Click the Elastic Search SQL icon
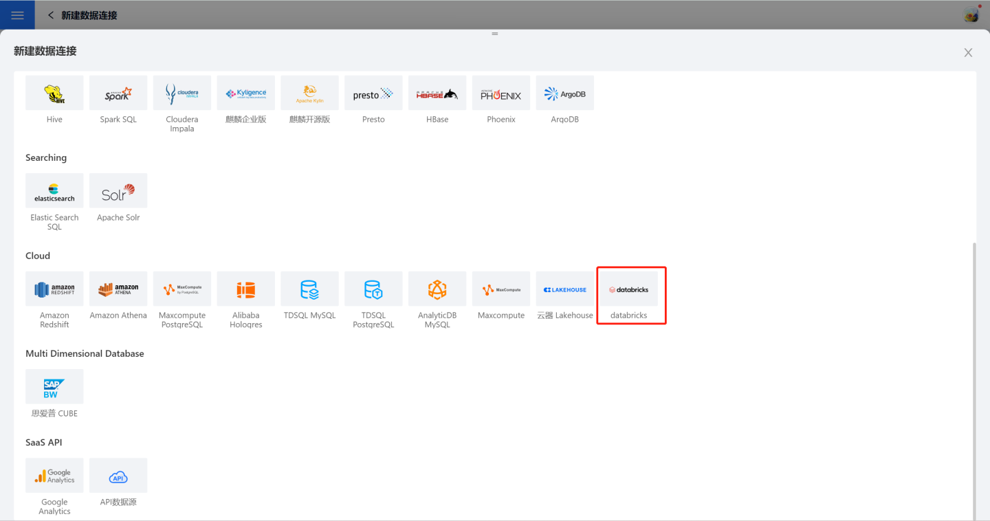 click(x=54, y=191)
